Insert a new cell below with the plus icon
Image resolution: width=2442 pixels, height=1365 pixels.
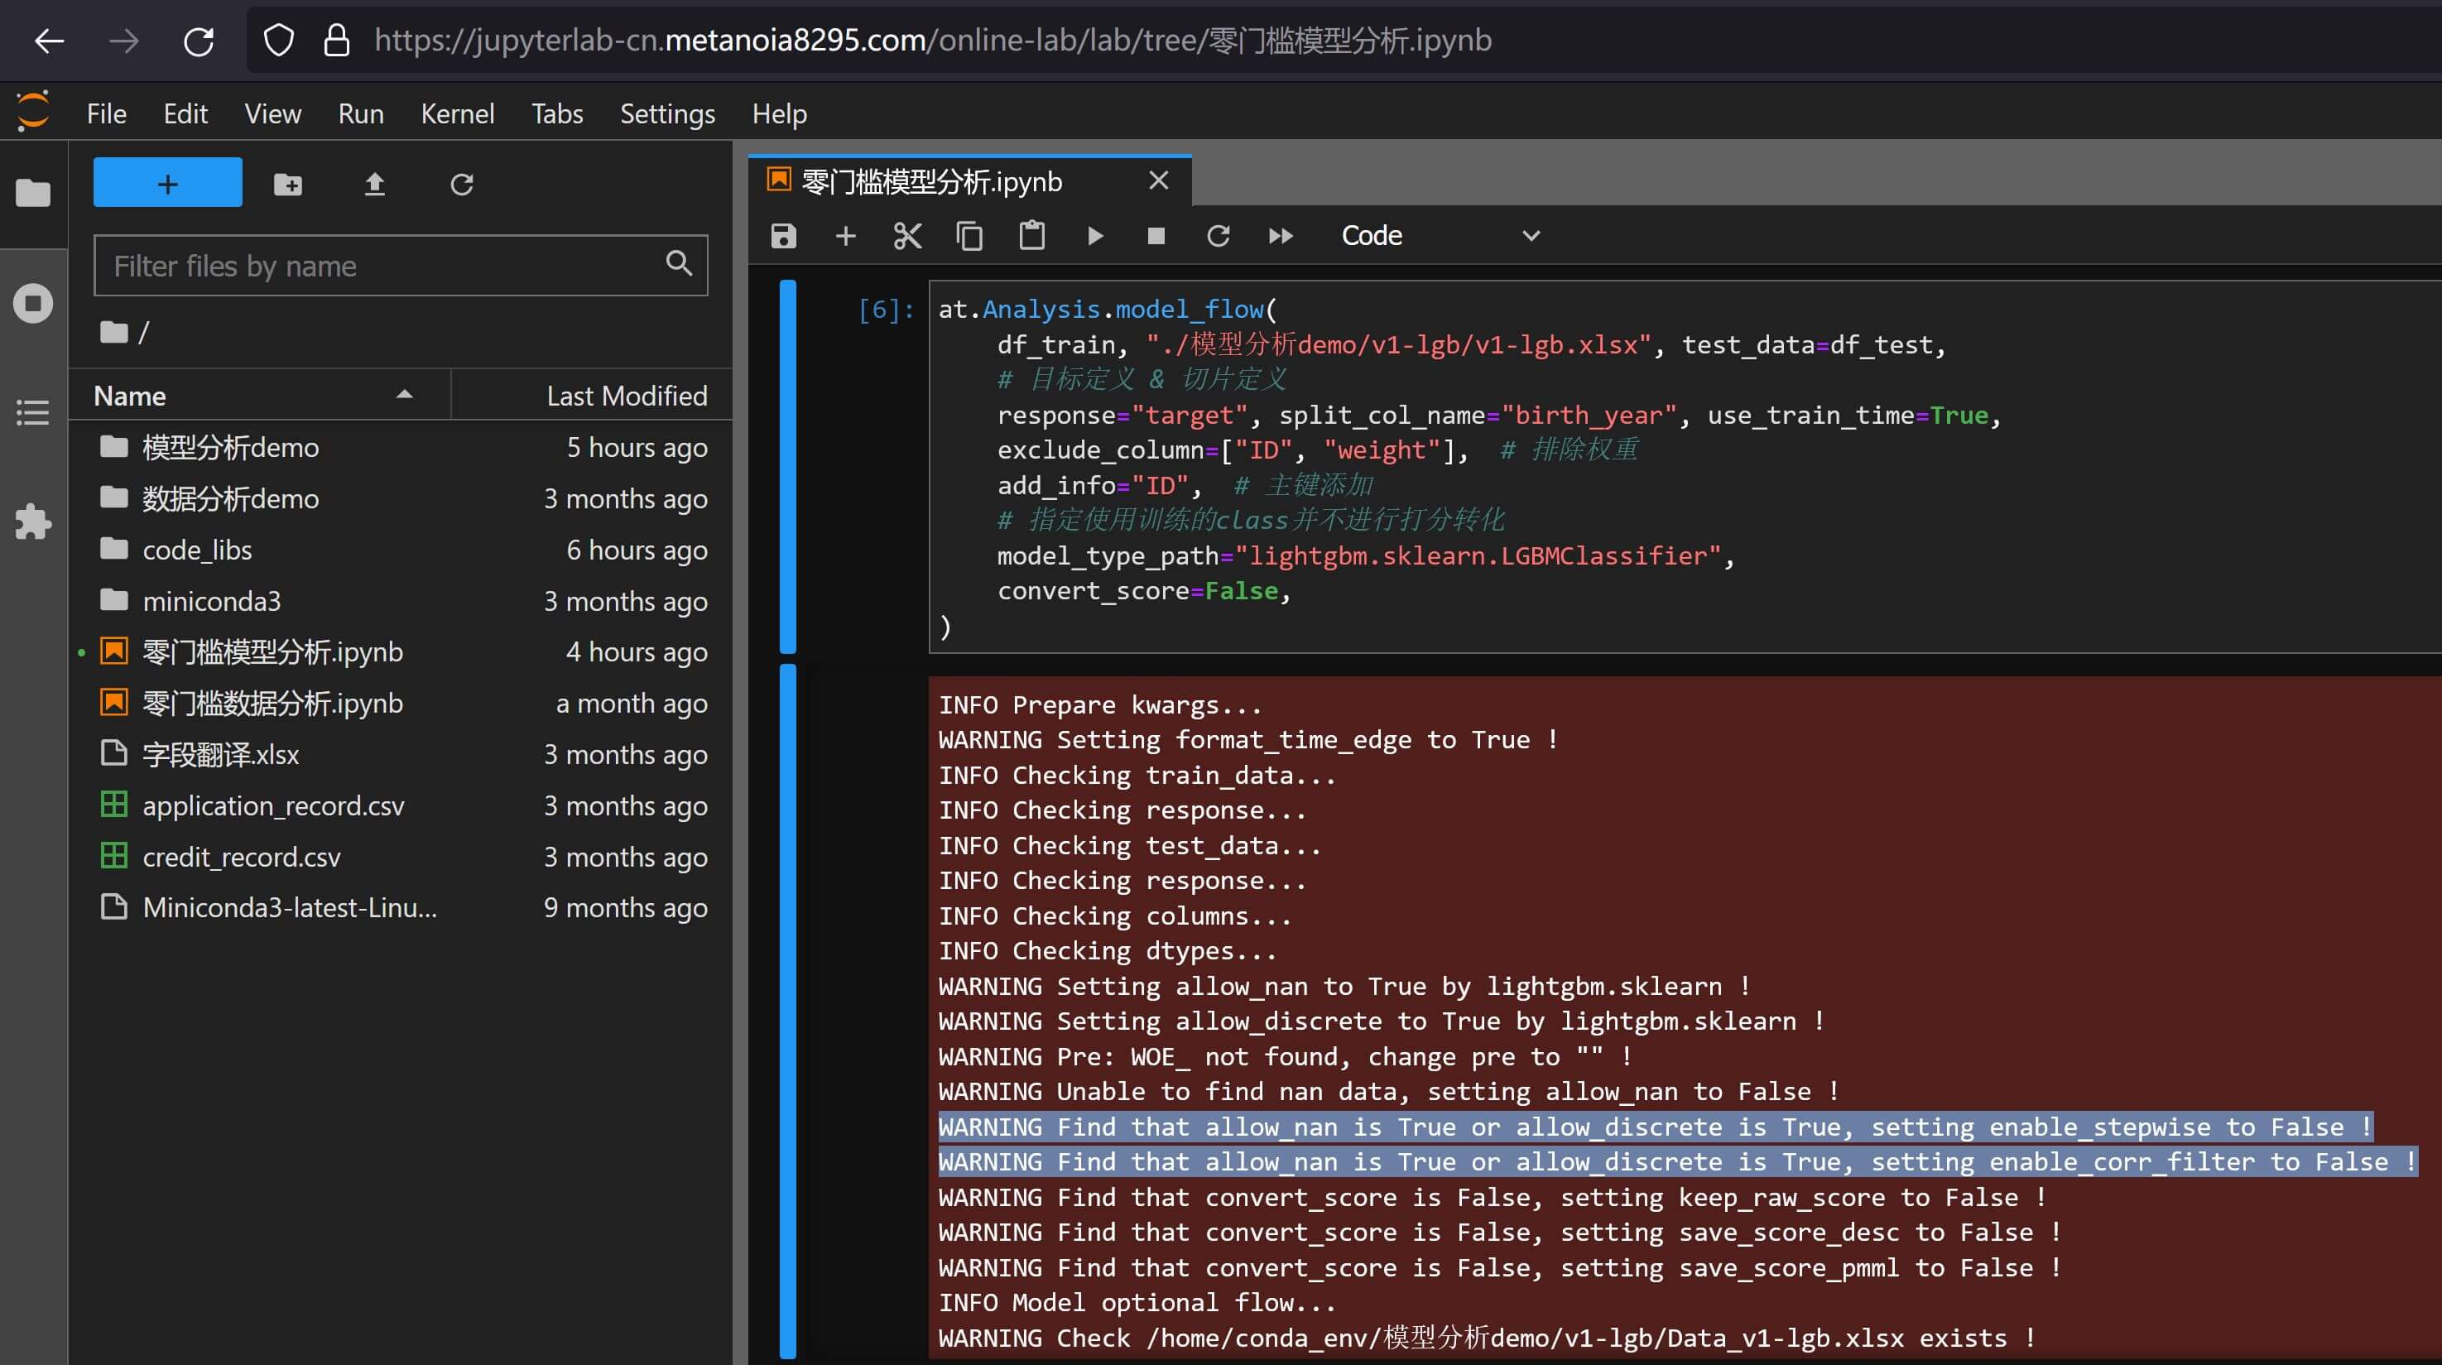pyautogui.click(x=844, y=235)
